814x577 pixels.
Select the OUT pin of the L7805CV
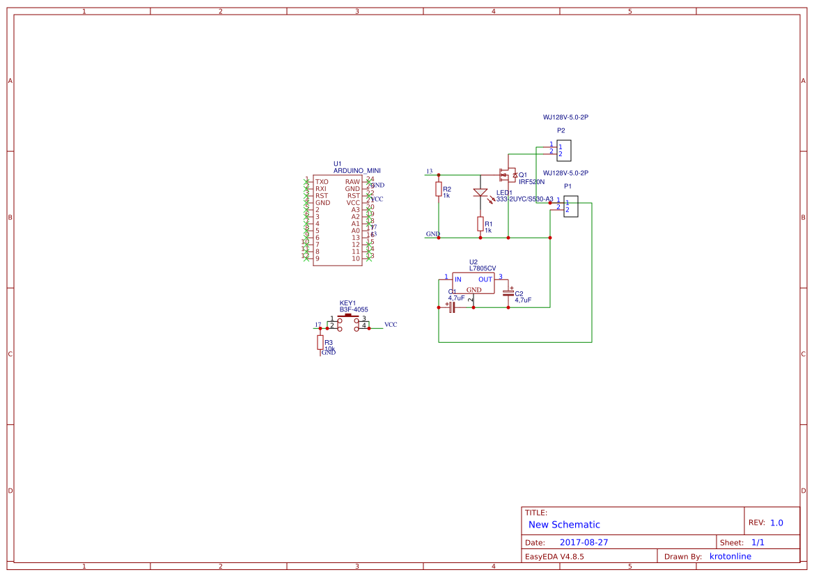click(485, 279)
